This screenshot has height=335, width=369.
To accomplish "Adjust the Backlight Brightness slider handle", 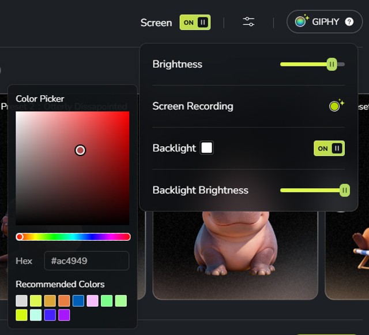I will click(345, 190).
